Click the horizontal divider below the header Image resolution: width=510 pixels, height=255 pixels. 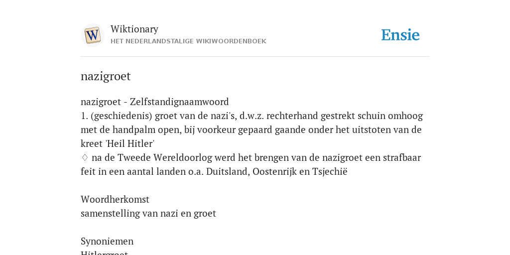tap(255, 57)
